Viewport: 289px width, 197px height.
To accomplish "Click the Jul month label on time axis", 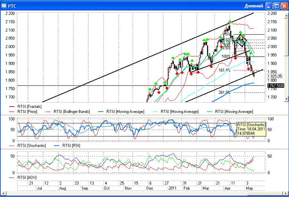I will coord(40,188).
